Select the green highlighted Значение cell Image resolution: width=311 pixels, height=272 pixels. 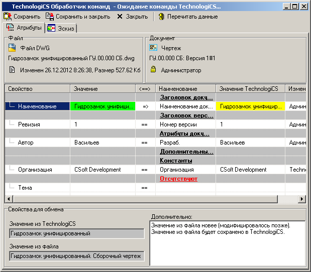pos(102,106)
